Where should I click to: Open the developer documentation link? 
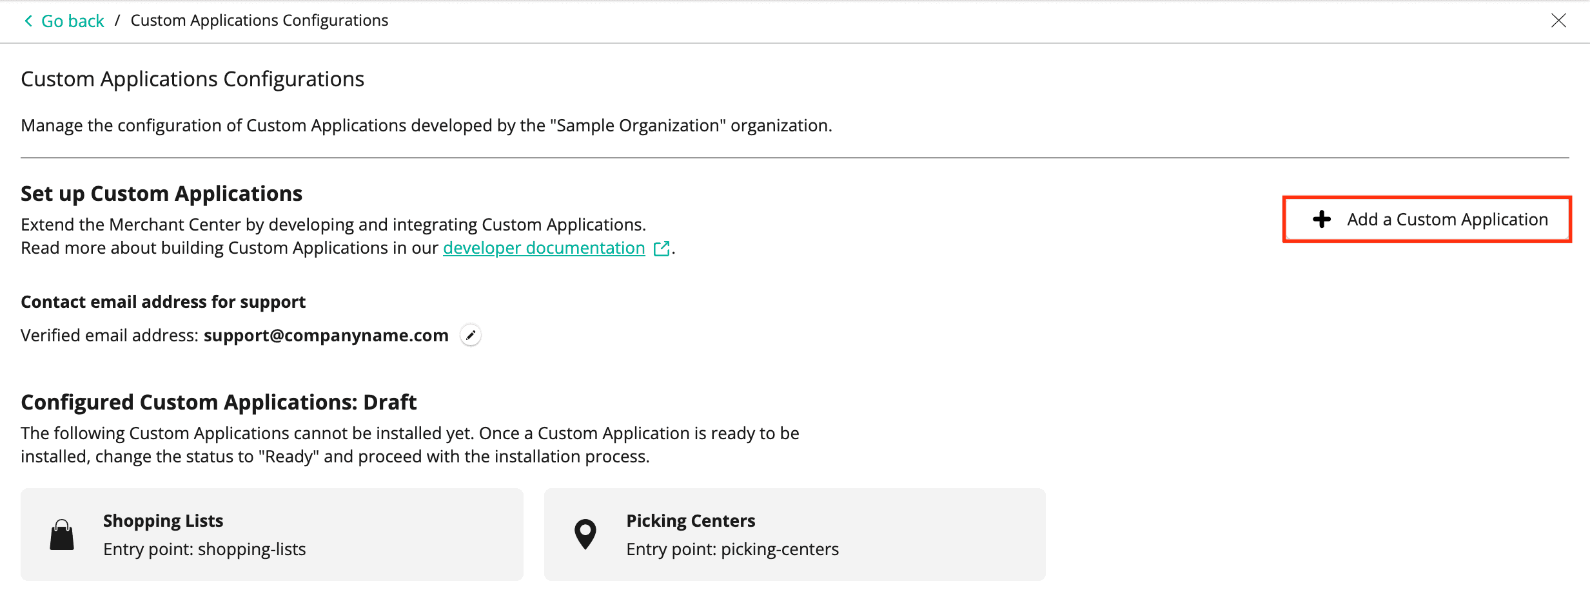544,248
